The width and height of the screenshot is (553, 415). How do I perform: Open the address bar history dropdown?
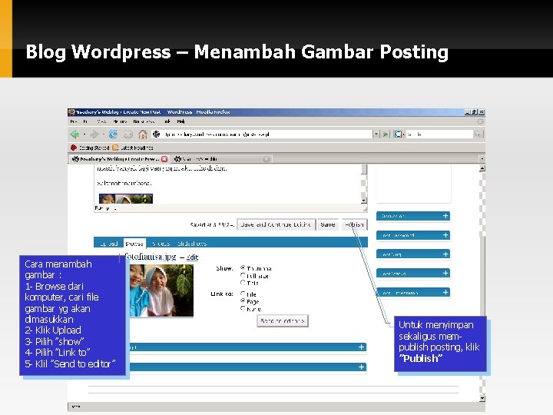[376, 134]
